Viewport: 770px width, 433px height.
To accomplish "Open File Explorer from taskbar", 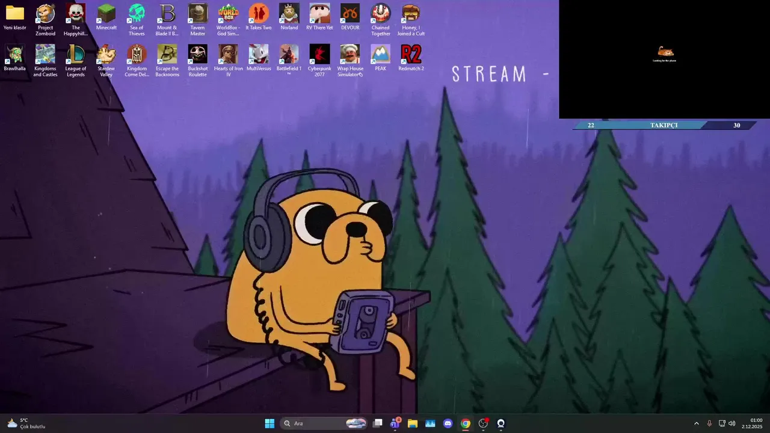I will pyautogui.click(x=413, y=423).
